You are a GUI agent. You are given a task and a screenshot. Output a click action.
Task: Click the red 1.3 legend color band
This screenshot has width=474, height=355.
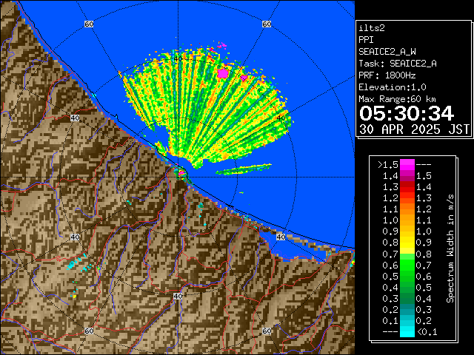(x=407, y=187)
